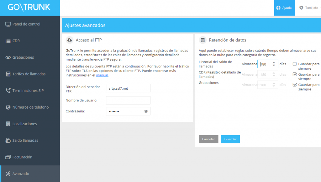Go to Saldo llamadas
This screenshot has height=182, width=321.
point(30,140)
